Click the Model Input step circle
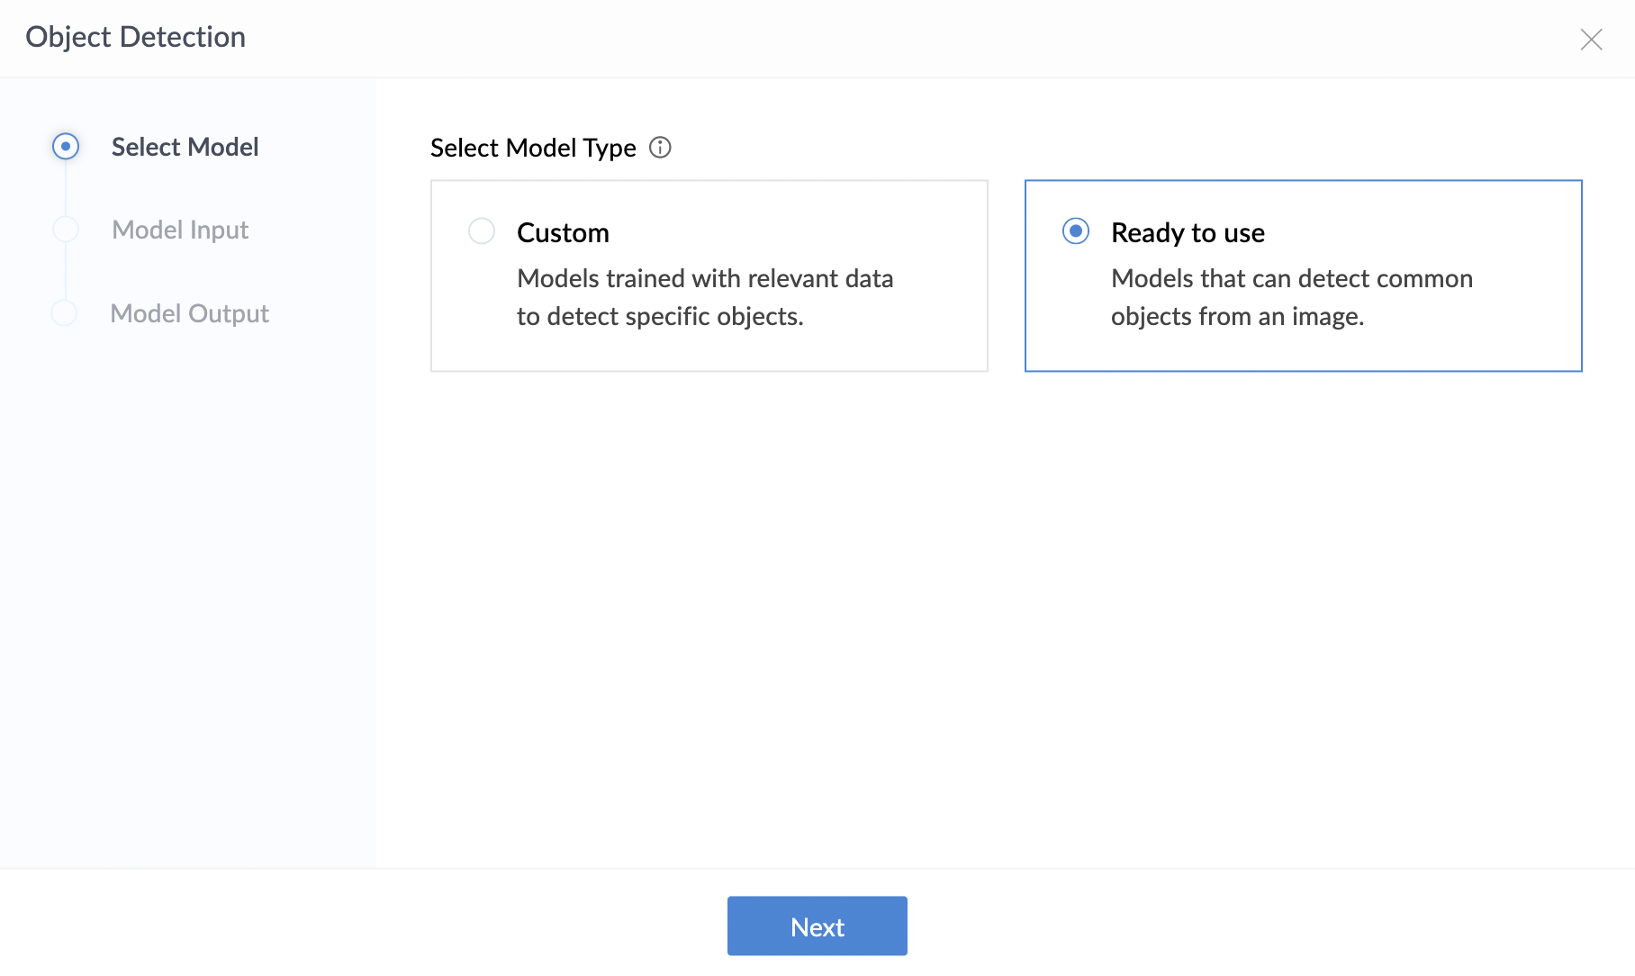The width and height of the screenshot is (1635, 976). [x=66, y=230]
